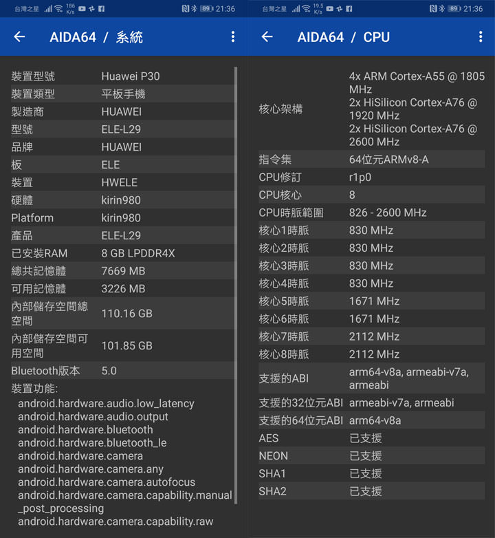Tap the CPU核心 8 row
Screen dimensions: 495x538
[x=371, y=195]
